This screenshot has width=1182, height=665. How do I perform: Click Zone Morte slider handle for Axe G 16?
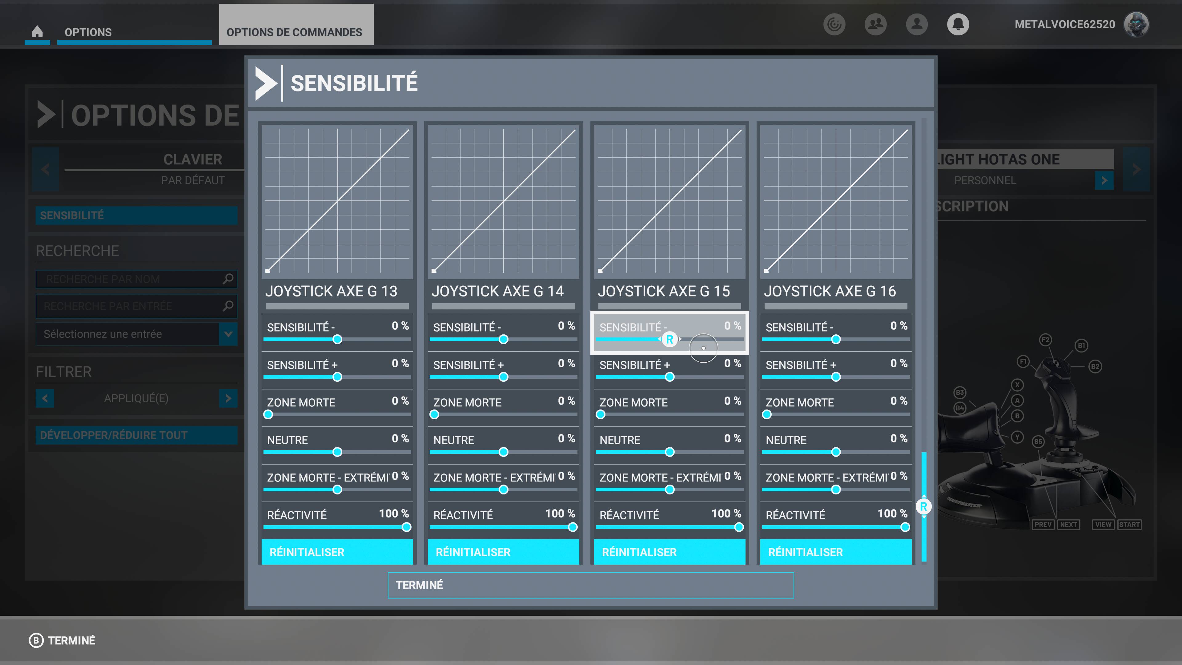766,414
